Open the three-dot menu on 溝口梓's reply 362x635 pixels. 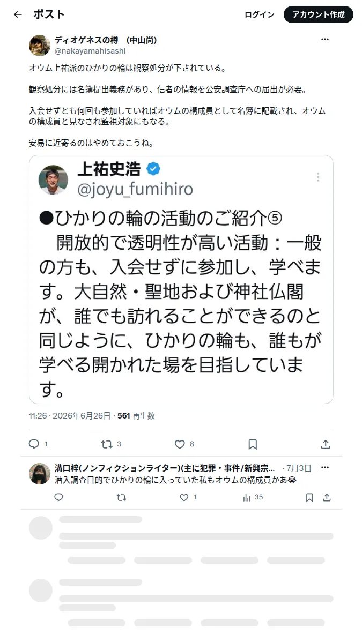tap(324, 468)
